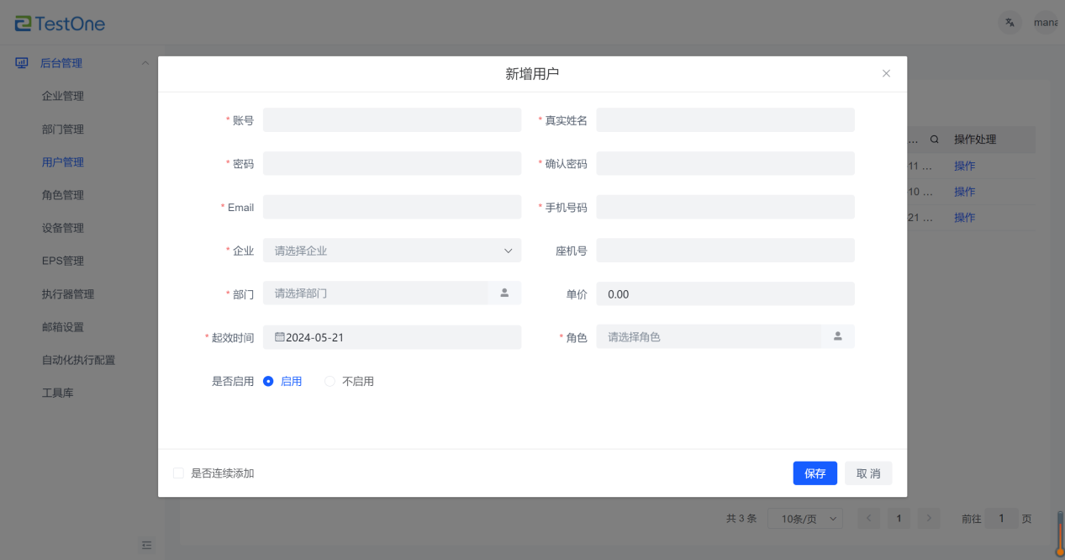Click 操作 link in third table row
This screenshot has height=560, width=1065.
tap(965, 217)
